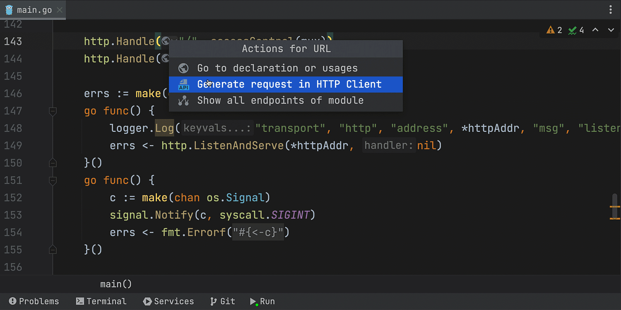Screen dimensions: 621x310
Task: Click the green typo checkmark indicator
Action: click(x=573, y=30)
